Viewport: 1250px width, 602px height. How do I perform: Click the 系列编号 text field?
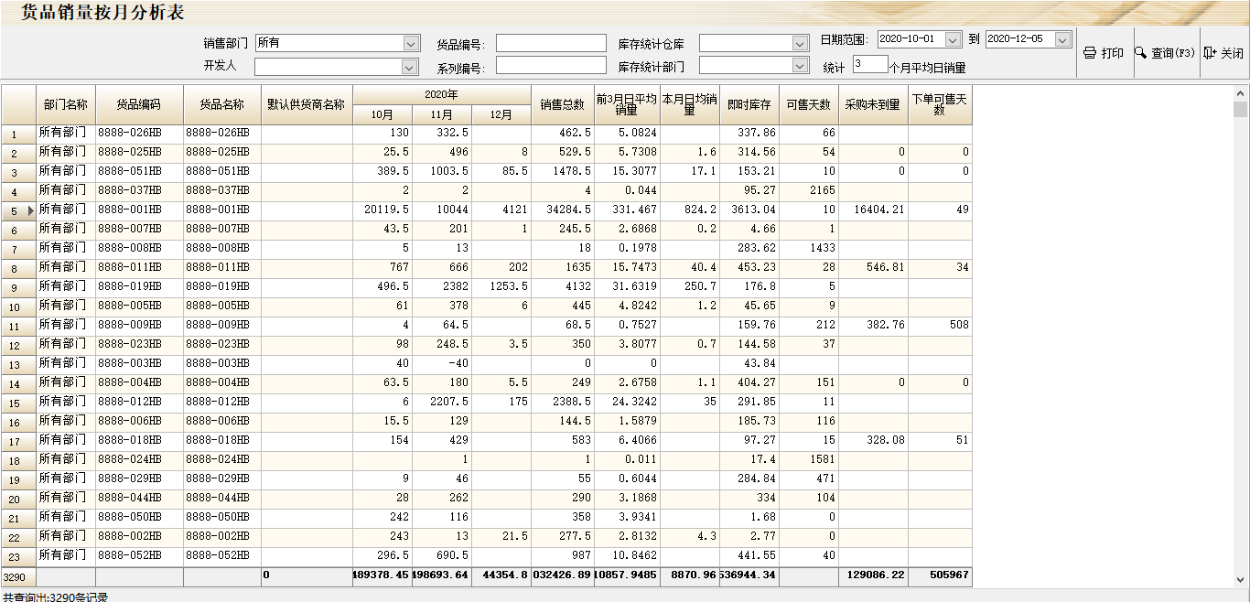click(x=551, y=66)
